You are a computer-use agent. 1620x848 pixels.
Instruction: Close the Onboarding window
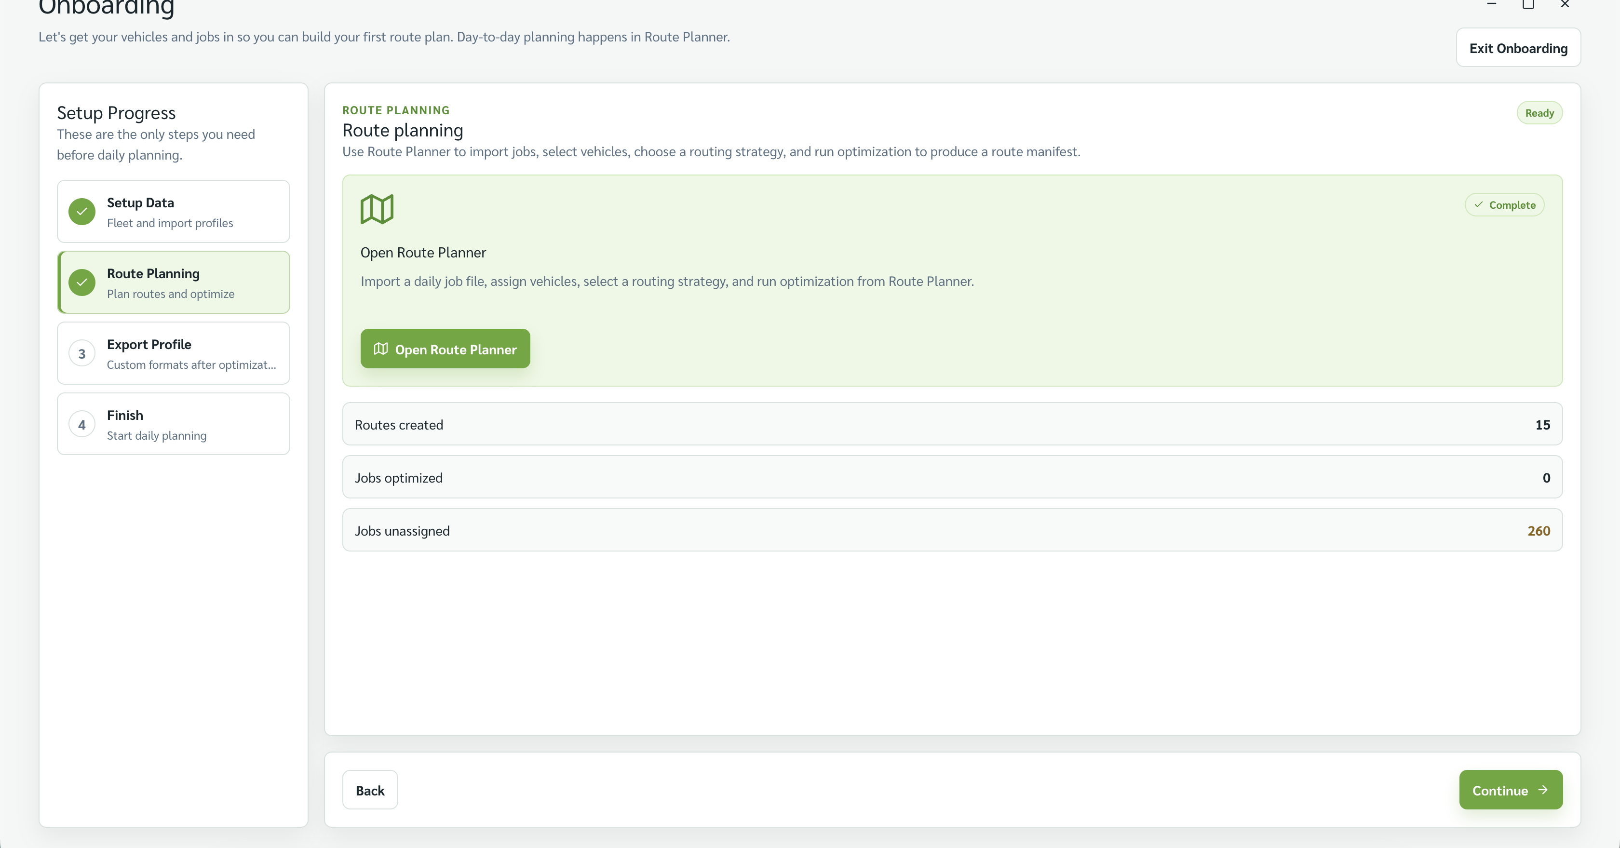pyautogui.click(x=1566, y=4)
